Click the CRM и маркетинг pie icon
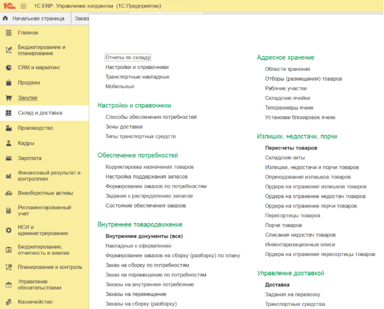Viewport: 384px width, 309px height. pos(9,68)
